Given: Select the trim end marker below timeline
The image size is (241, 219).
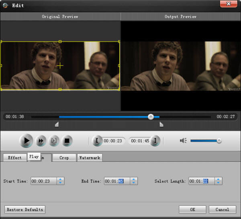Looking at the screenshot, I should (x=161, y=124).
